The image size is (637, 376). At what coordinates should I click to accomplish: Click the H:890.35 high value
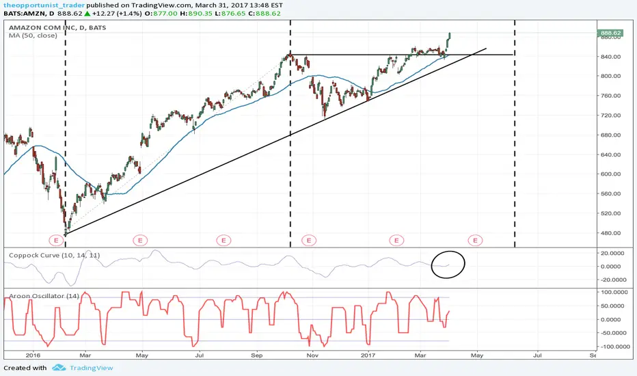pyautogui.click(x=196, y=14)
